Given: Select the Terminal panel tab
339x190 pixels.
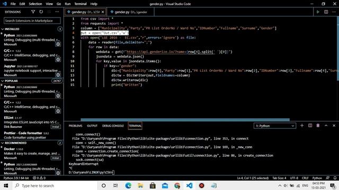Looking at the screenshot, I should point(135,126).
